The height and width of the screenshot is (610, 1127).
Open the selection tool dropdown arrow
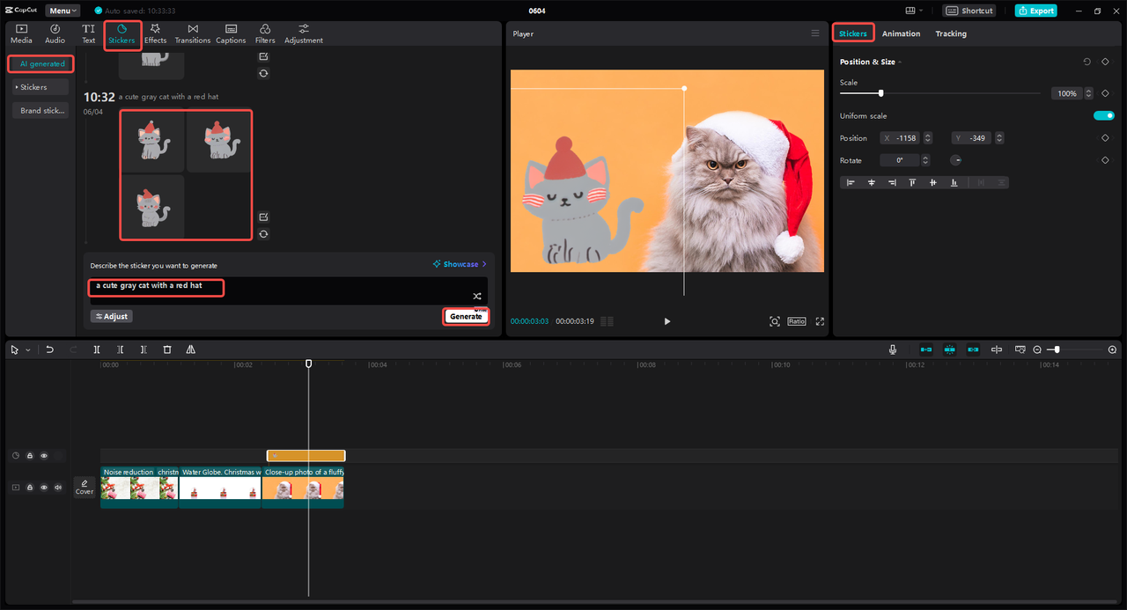[x=27, y=350]
